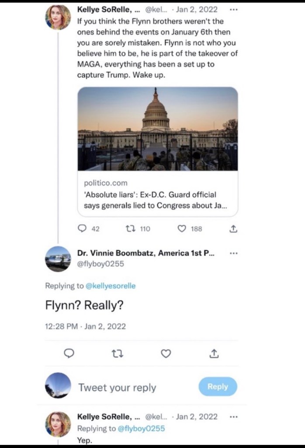Open Kellye SoRelle's avatar on top tweet
The width and height of the screenshot is (305, 448).
(x=58, y=17)
